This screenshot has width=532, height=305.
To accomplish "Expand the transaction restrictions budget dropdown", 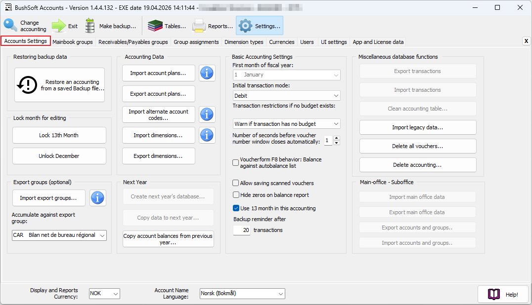I will (x=286, y=124).
